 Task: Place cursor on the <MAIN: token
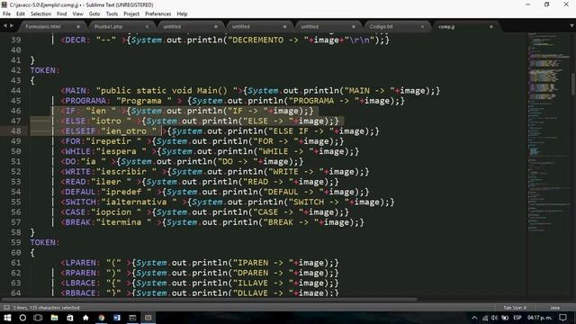click(76, 91)
